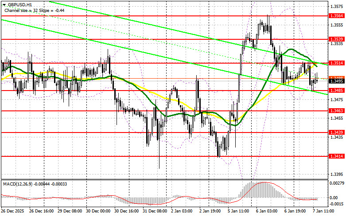Viewport: 346px width, 216px height.
Task: Click the 2 Jan 19:00 time label
Action: [210, 211]
